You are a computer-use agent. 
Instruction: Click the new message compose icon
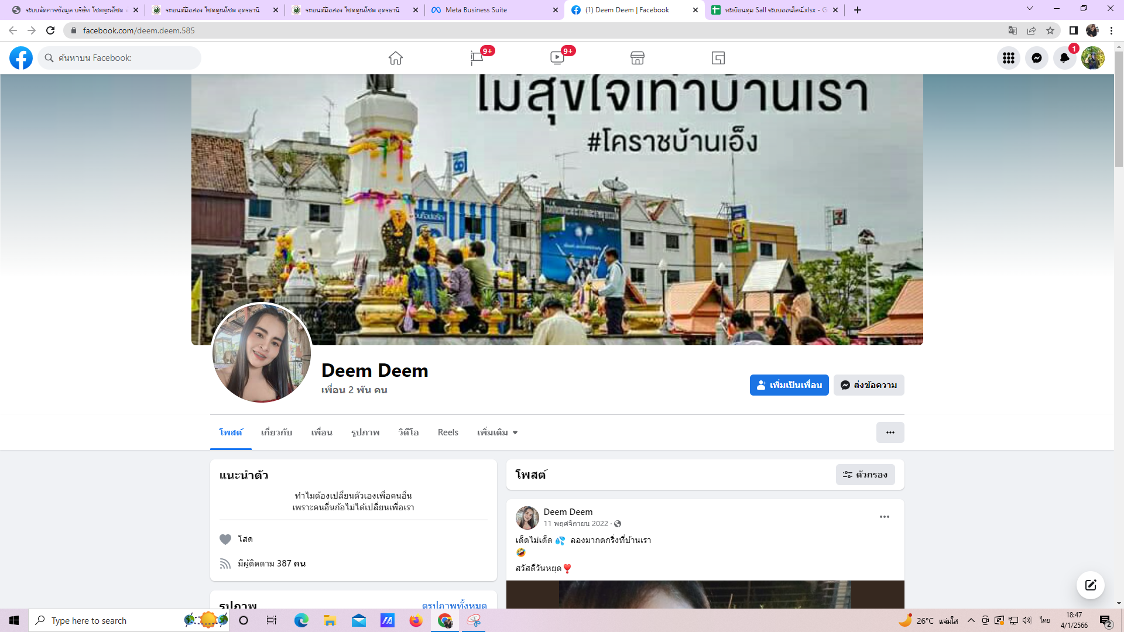(1091, 585)
